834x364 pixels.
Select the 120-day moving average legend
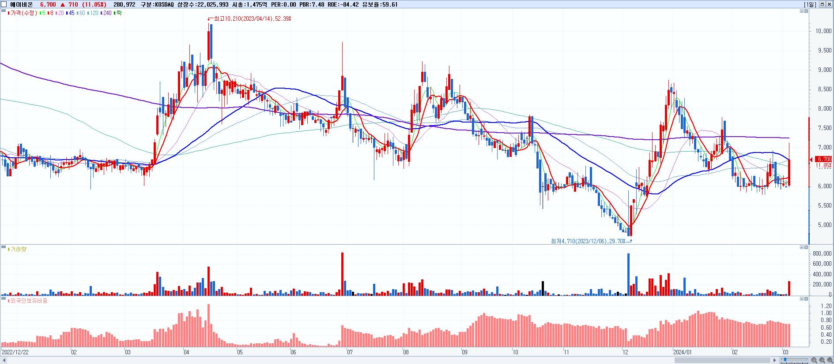[x=93, y=13]
